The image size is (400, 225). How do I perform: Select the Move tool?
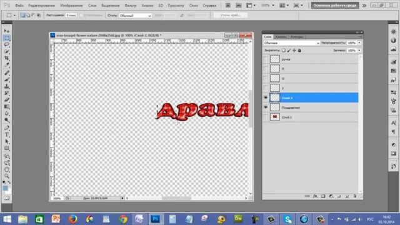pos(7,31)
